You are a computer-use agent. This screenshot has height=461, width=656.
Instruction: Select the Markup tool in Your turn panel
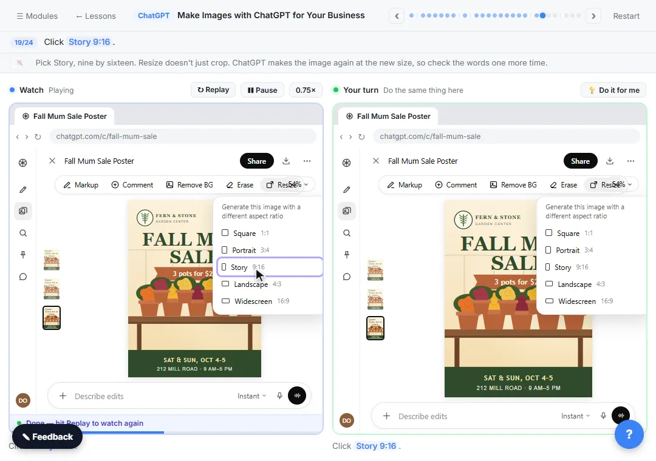click(x=405, y=185)
